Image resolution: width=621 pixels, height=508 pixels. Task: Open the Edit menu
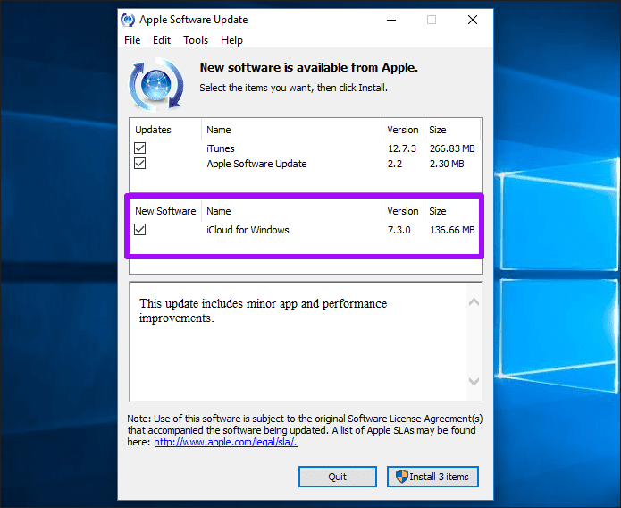click(x=162, y=40)
